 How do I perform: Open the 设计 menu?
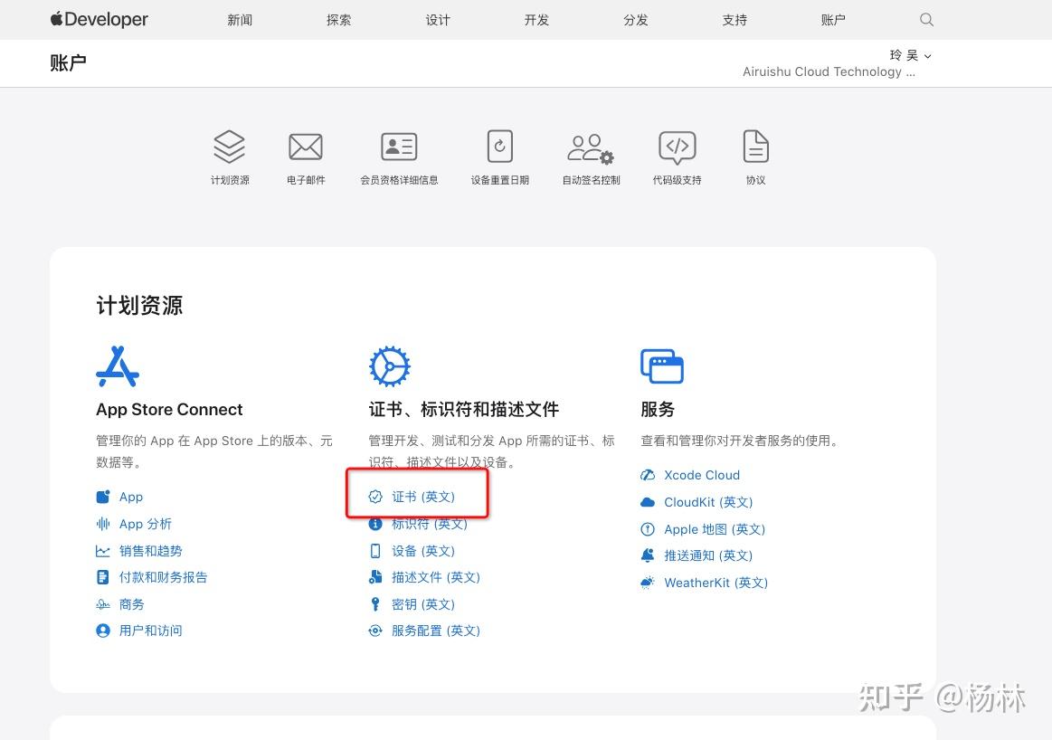[x=438, y=20]
